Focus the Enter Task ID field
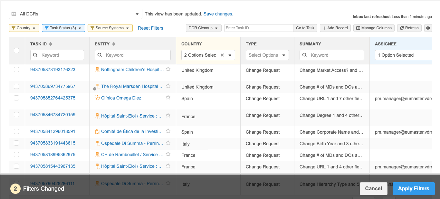 (259, 28)
